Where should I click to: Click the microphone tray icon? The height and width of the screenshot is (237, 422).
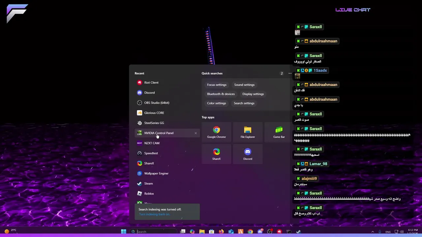380,232
